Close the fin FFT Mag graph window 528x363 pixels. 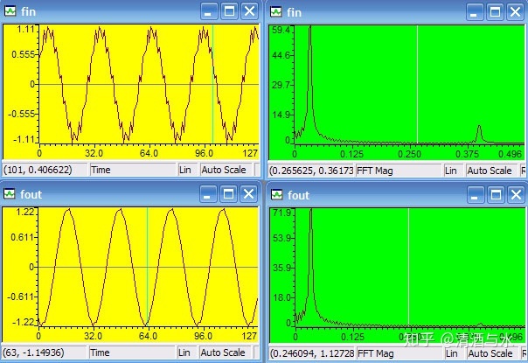pos(516,12)
